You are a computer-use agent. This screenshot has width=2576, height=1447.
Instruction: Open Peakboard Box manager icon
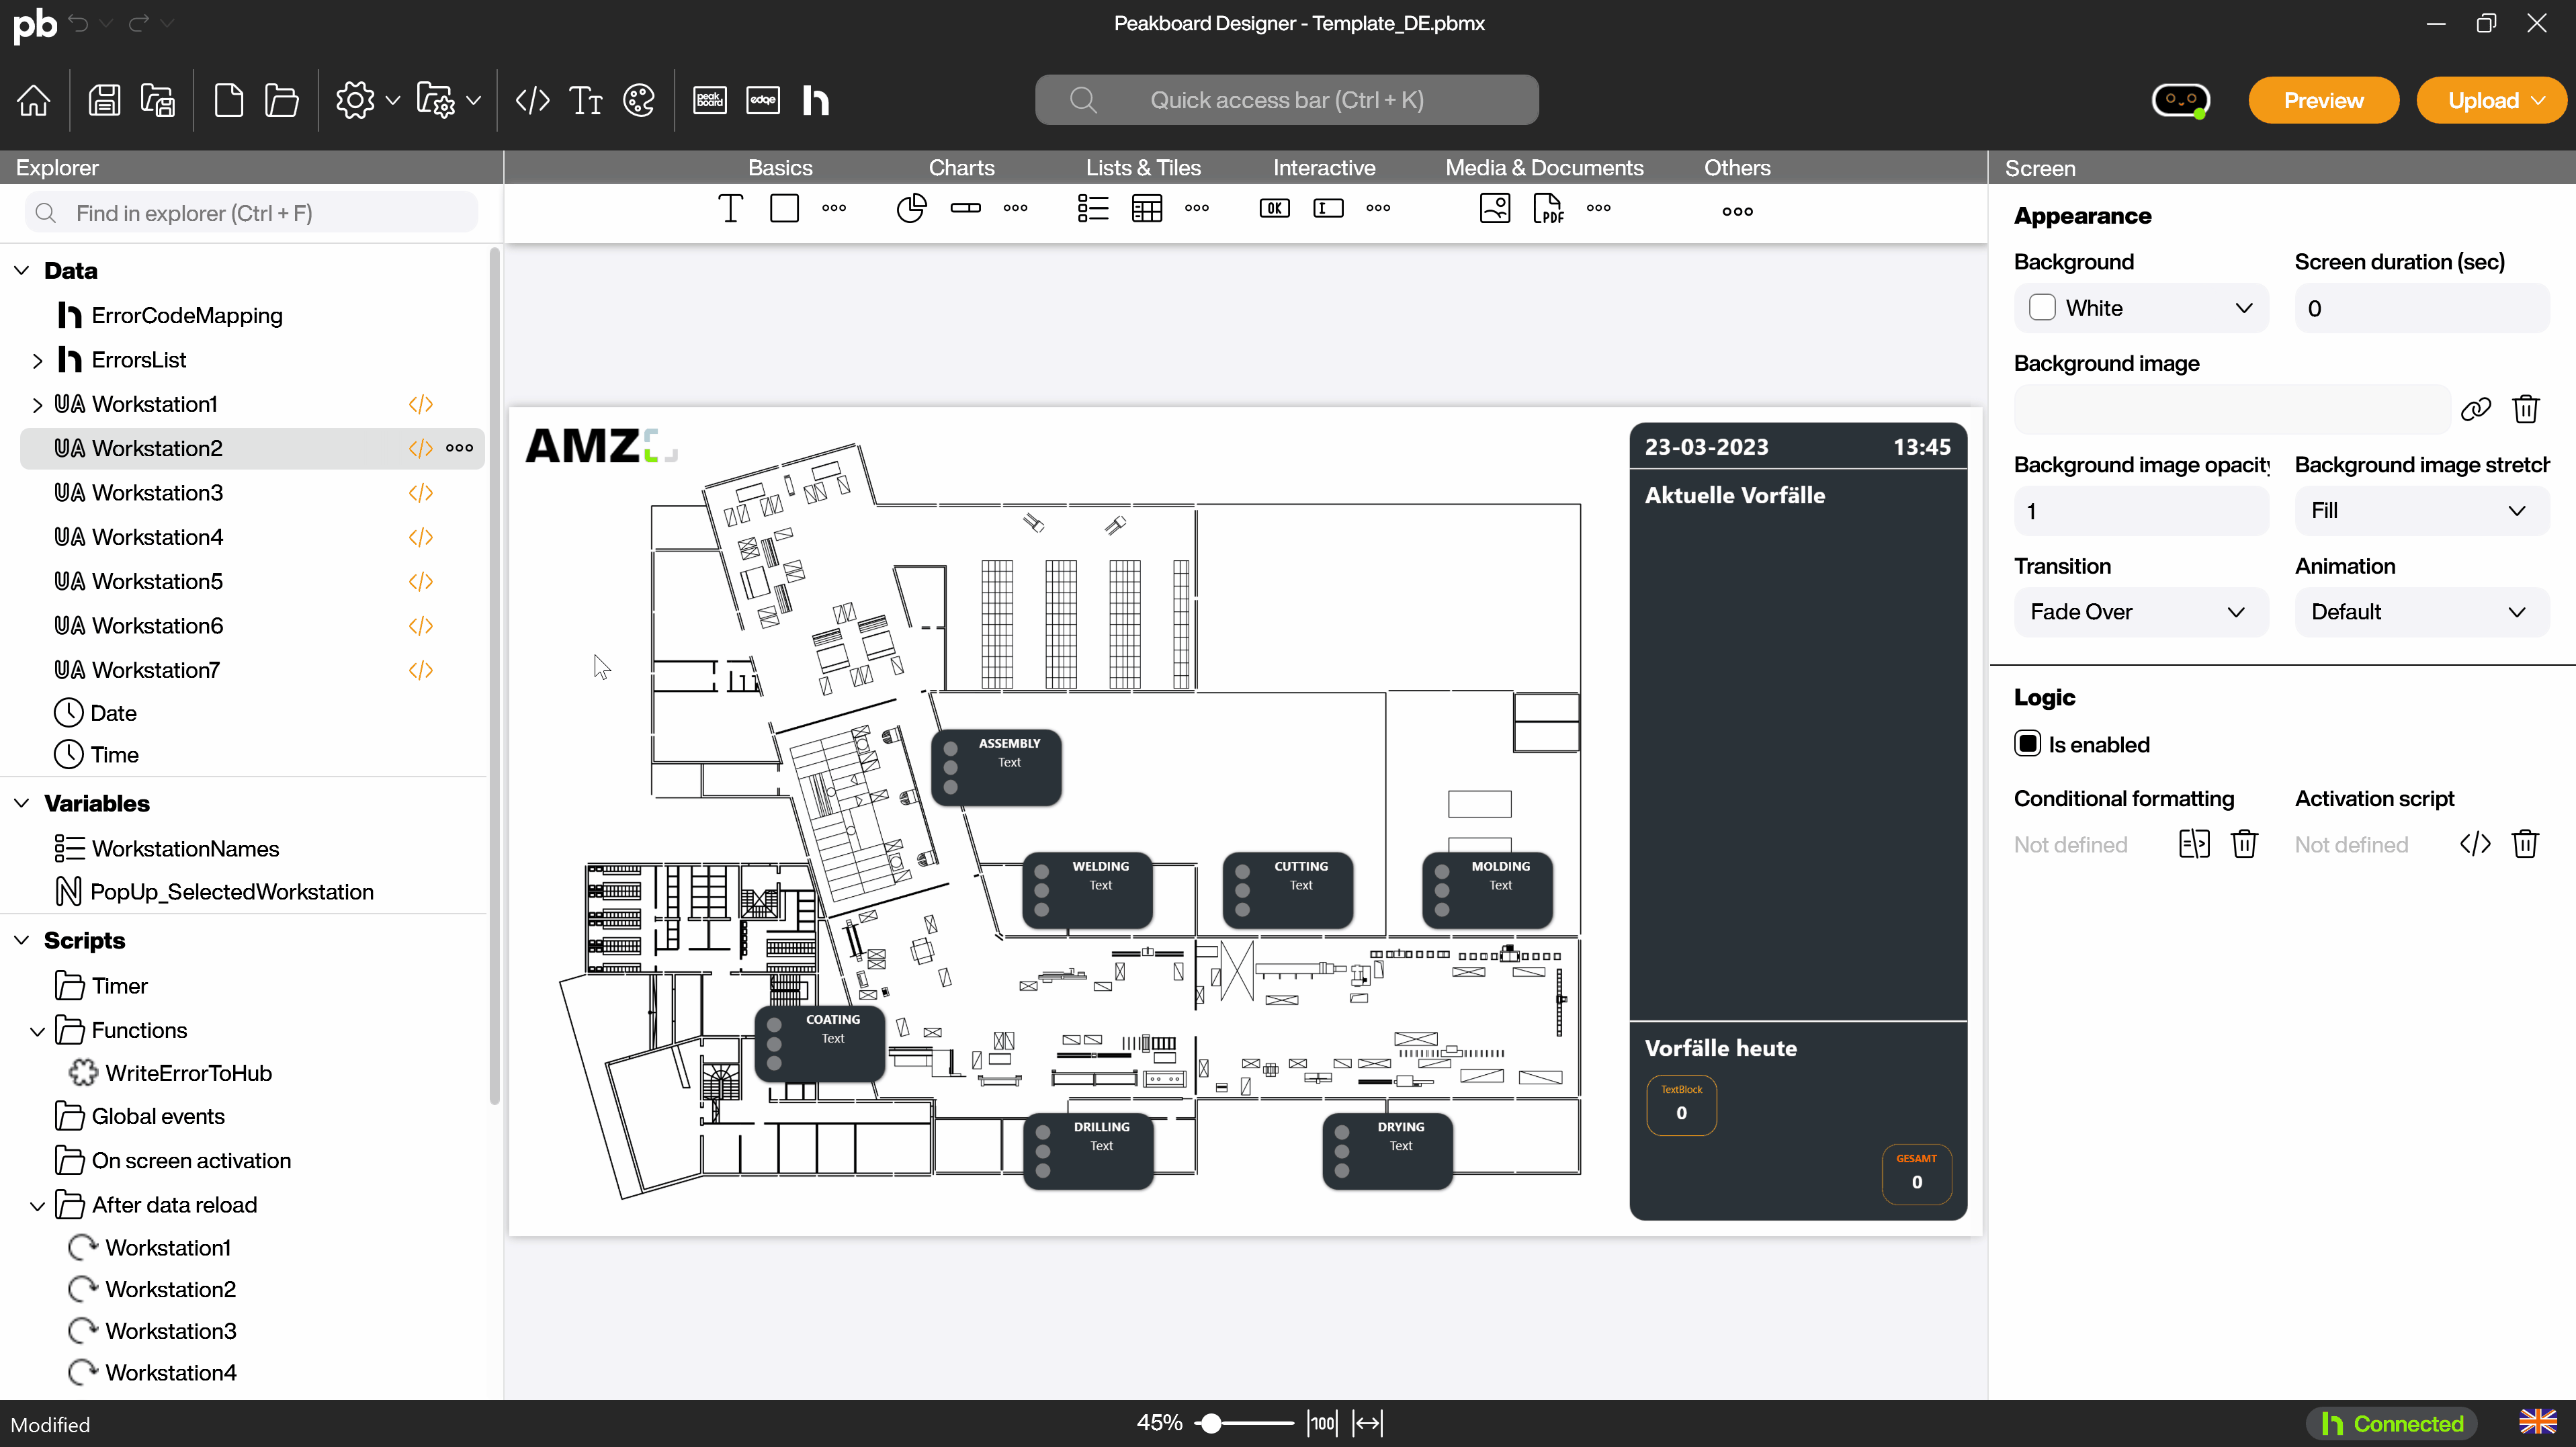[710, 100]
